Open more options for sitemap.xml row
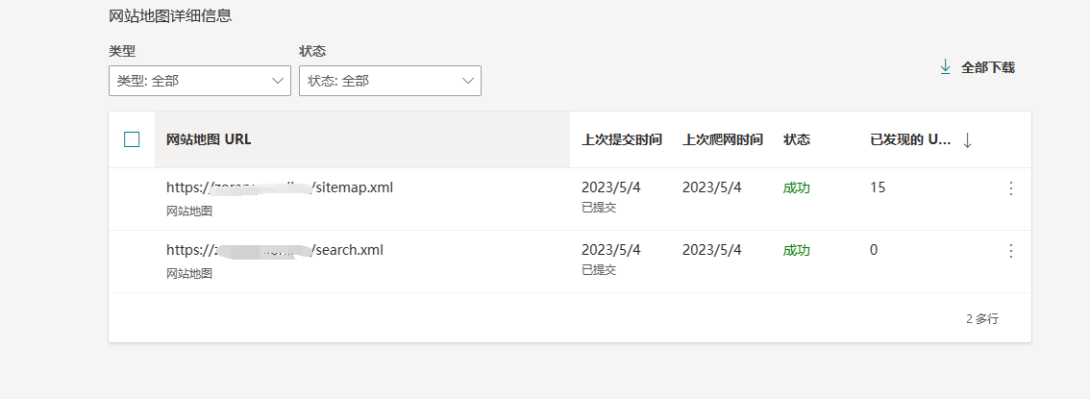The height and width of the screenshot is (399, 1090). pos(1010,188)
